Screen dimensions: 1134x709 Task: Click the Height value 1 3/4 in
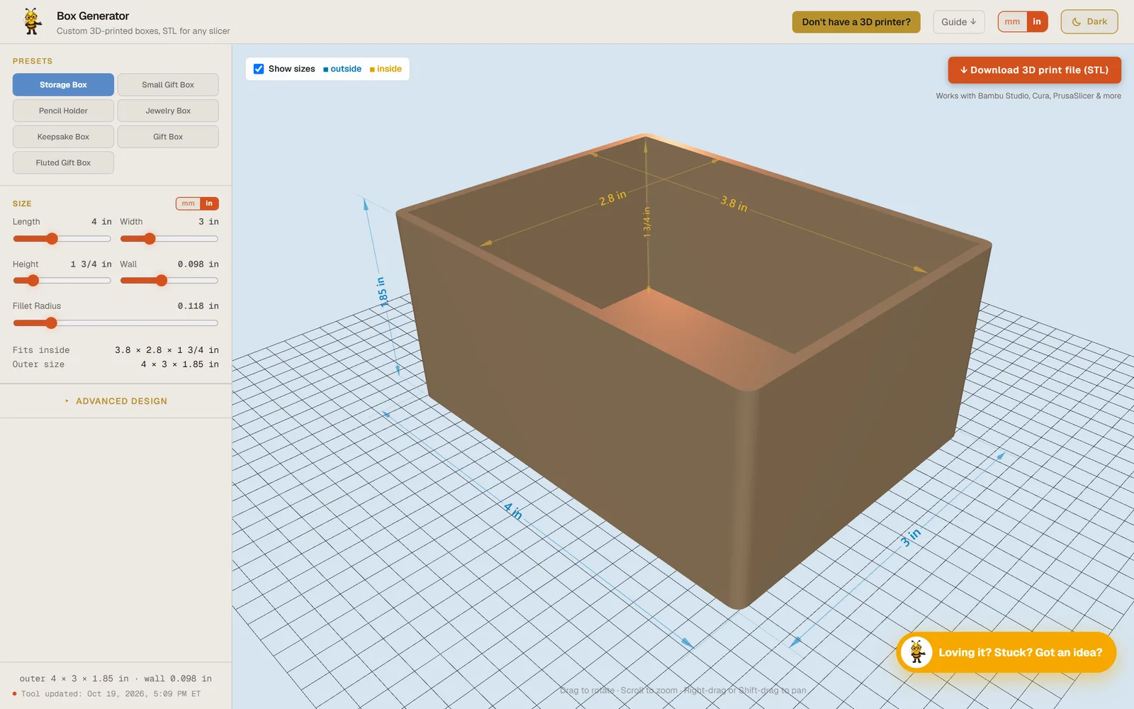tap(91, 264)
